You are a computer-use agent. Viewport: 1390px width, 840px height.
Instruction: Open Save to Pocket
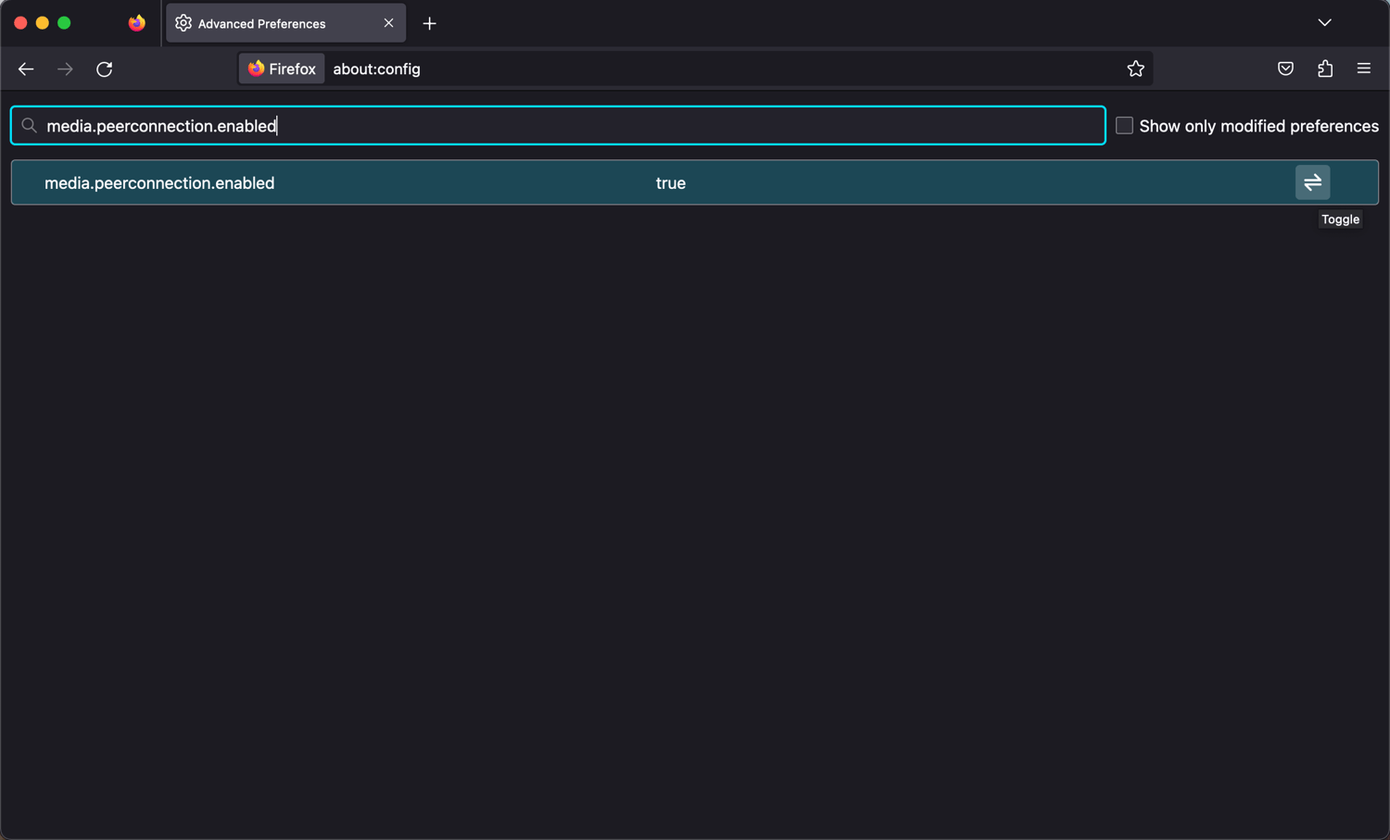coord(1285,69)
